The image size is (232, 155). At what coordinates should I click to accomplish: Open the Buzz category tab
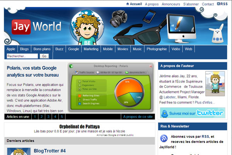click(x=59, y=49)
